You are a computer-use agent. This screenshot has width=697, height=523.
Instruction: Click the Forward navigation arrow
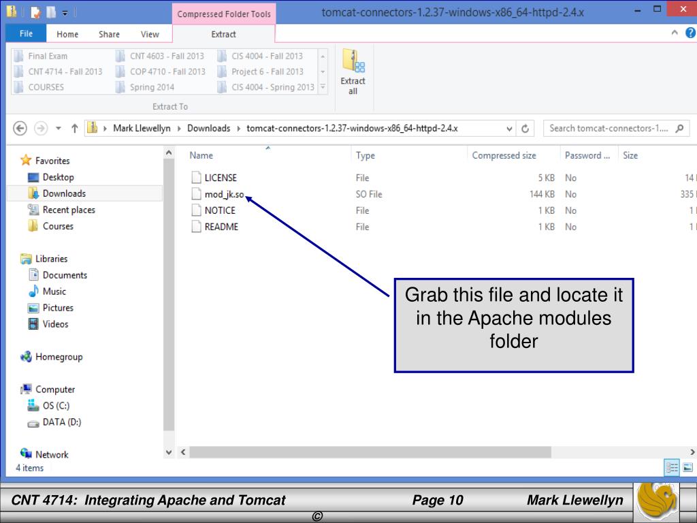pos(41,129)
